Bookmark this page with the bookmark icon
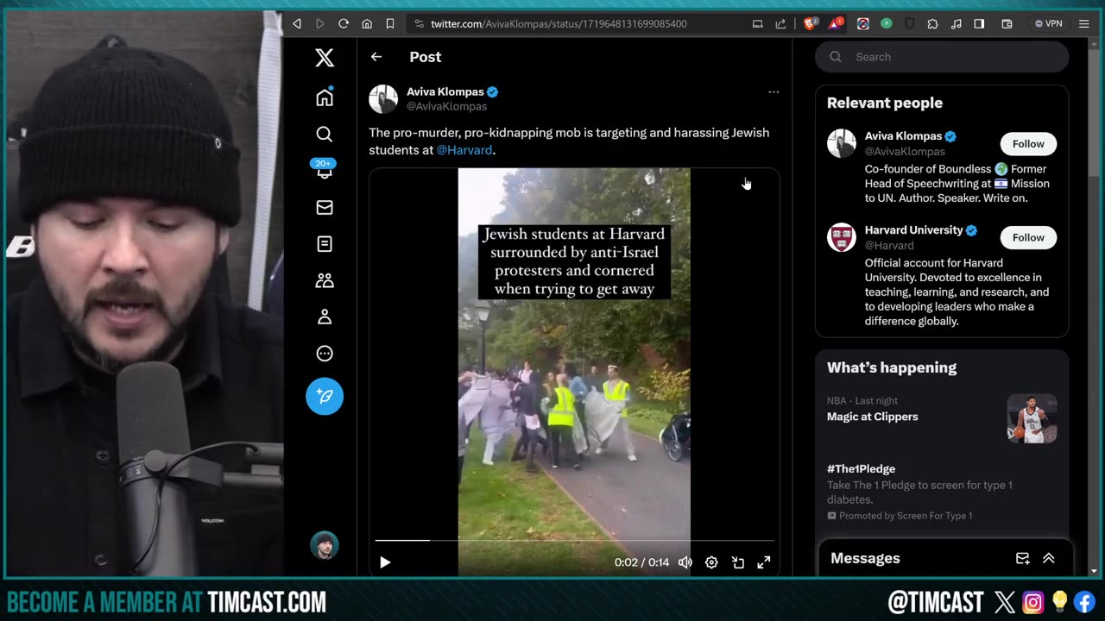1105x621 pixels. click(x=390, y=24)
